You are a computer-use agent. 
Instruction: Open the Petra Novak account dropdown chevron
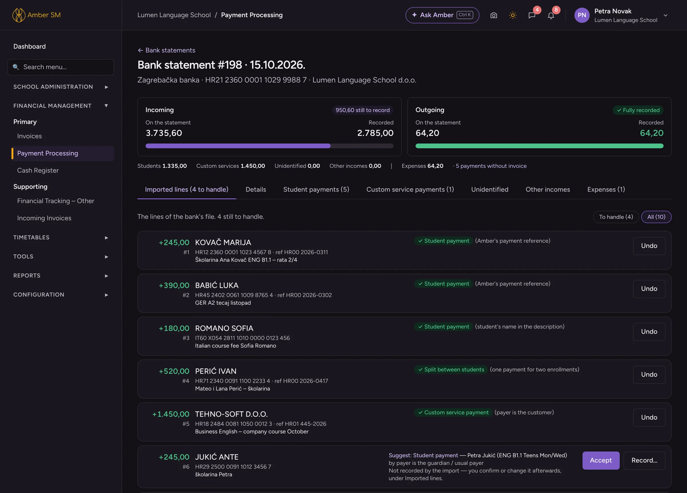click(x=666, y=15)
